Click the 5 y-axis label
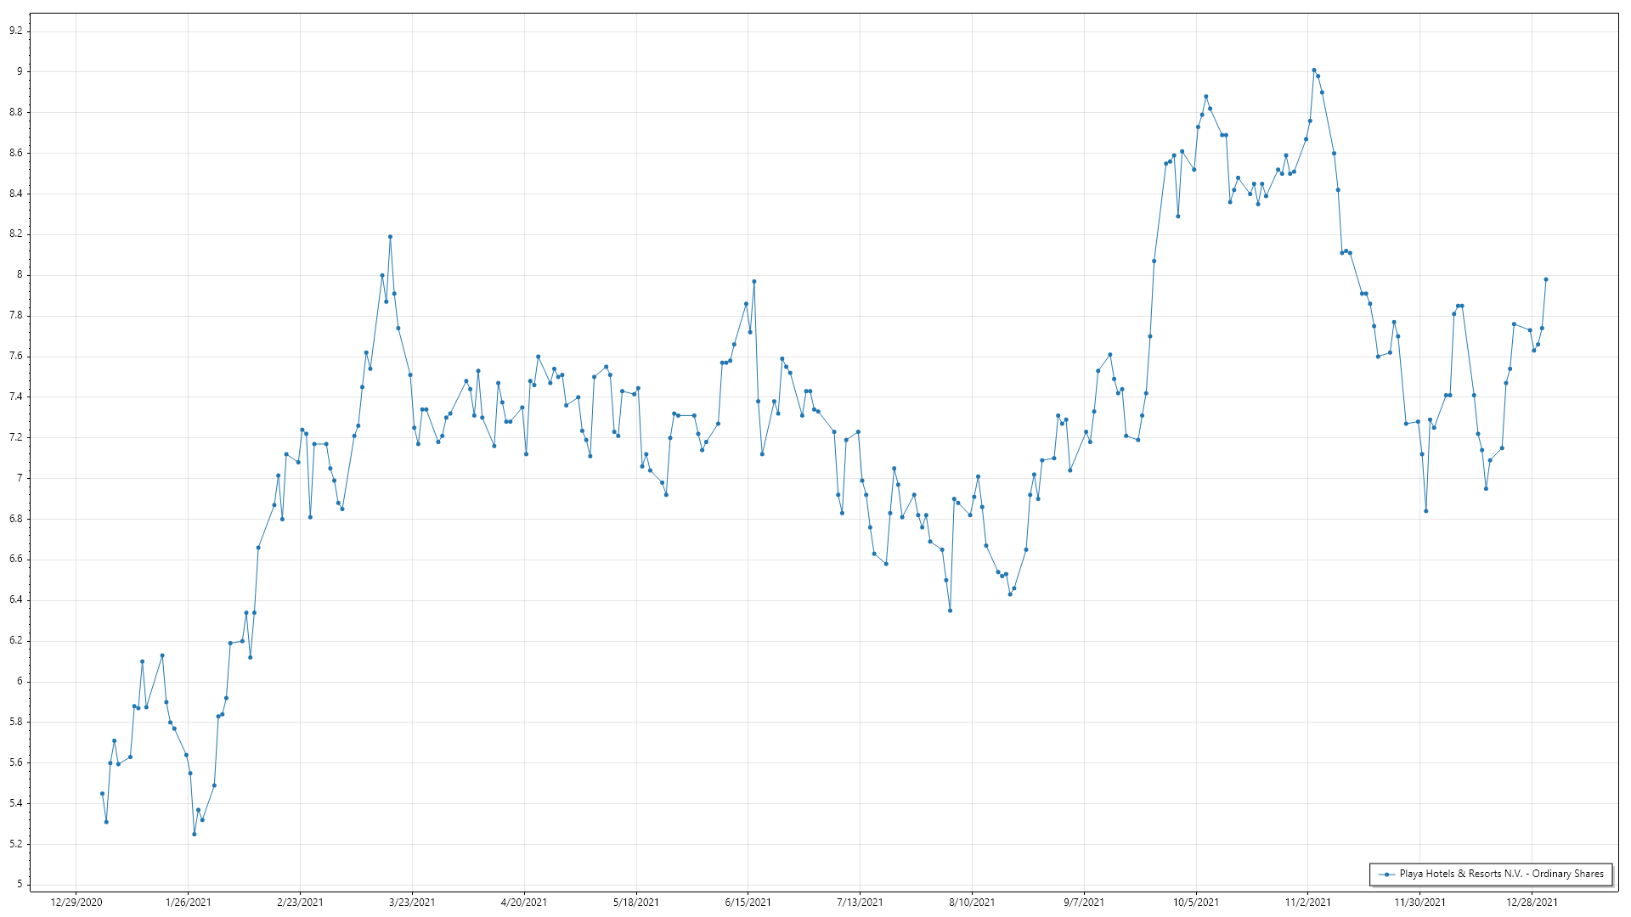This screenshot has height=917, width=1631. click(x=20, y=884)
